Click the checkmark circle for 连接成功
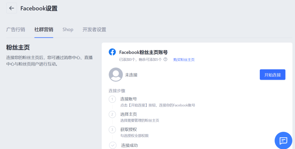Screen dimensions: 295x149 [113, 145]
